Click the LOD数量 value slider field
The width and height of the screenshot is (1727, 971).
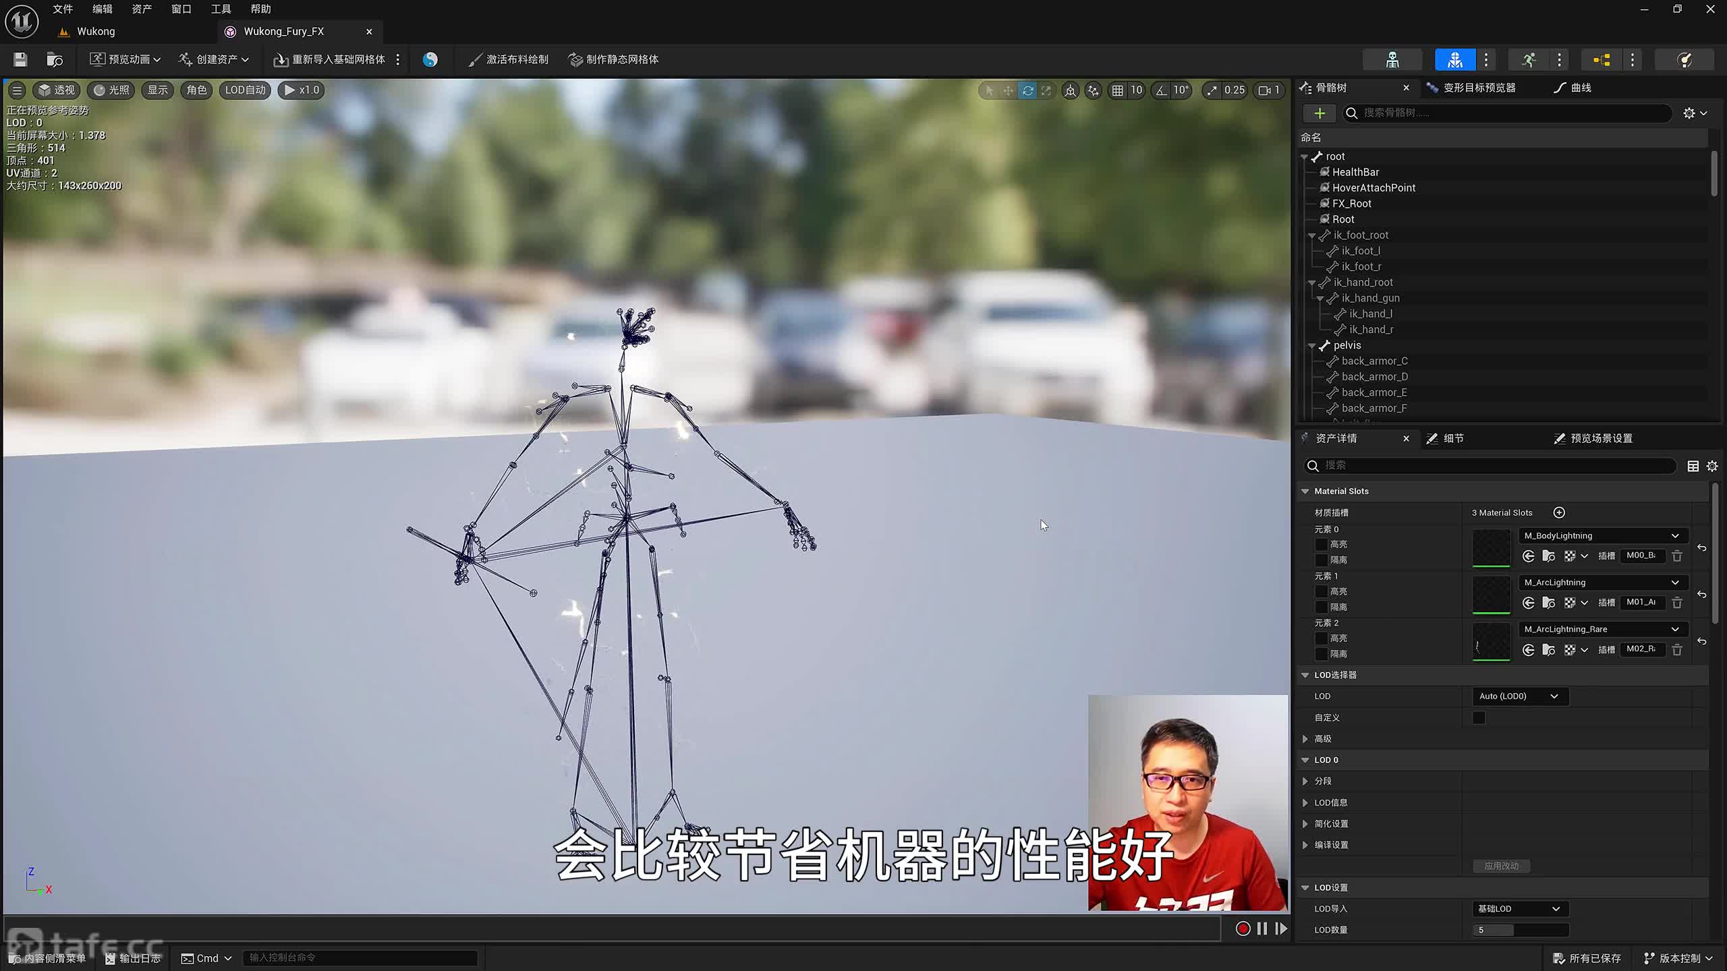[x=1520, y=930]
